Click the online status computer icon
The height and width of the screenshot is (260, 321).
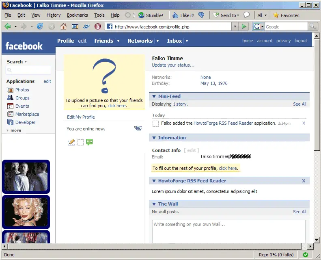(x=138, y=128)
